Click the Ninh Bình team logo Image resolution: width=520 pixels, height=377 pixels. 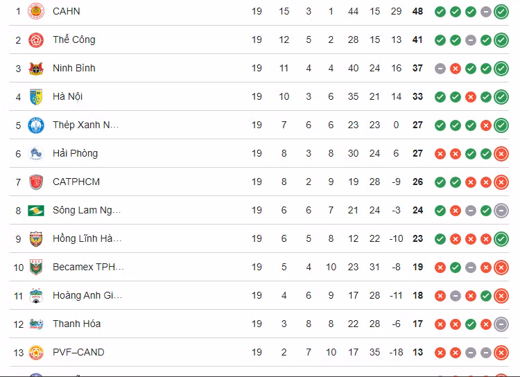pyautogui.click(x=36, y=68)
